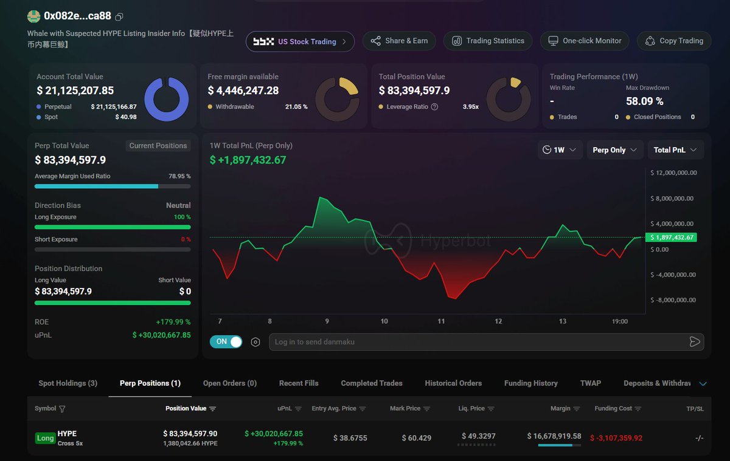Select the Perp Positions (1) tab

(x=150, y=383)
